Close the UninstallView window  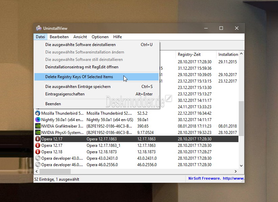coord(236,28)
